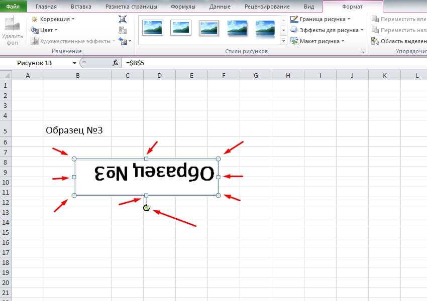Viewport: 427px width, 301px height.
Task: Open the Коррекция corrections menu
Action: [x=53, y=19]
